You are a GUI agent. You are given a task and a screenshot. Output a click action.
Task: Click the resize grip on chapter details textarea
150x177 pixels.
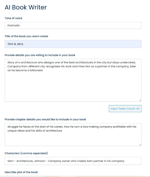coord(140,145)
